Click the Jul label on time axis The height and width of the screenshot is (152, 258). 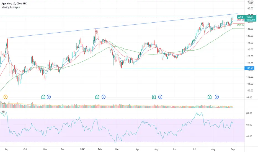point(194,149)
